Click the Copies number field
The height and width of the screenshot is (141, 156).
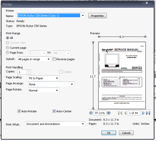pyautogui.click(x=22, y=72)
